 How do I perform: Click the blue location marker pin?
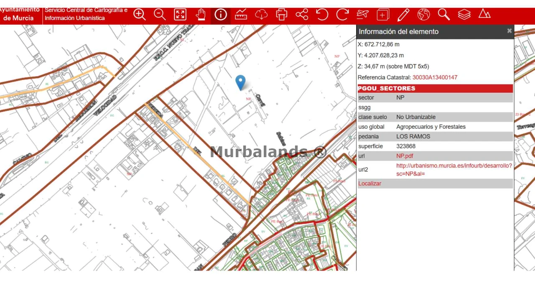point(240,82)
